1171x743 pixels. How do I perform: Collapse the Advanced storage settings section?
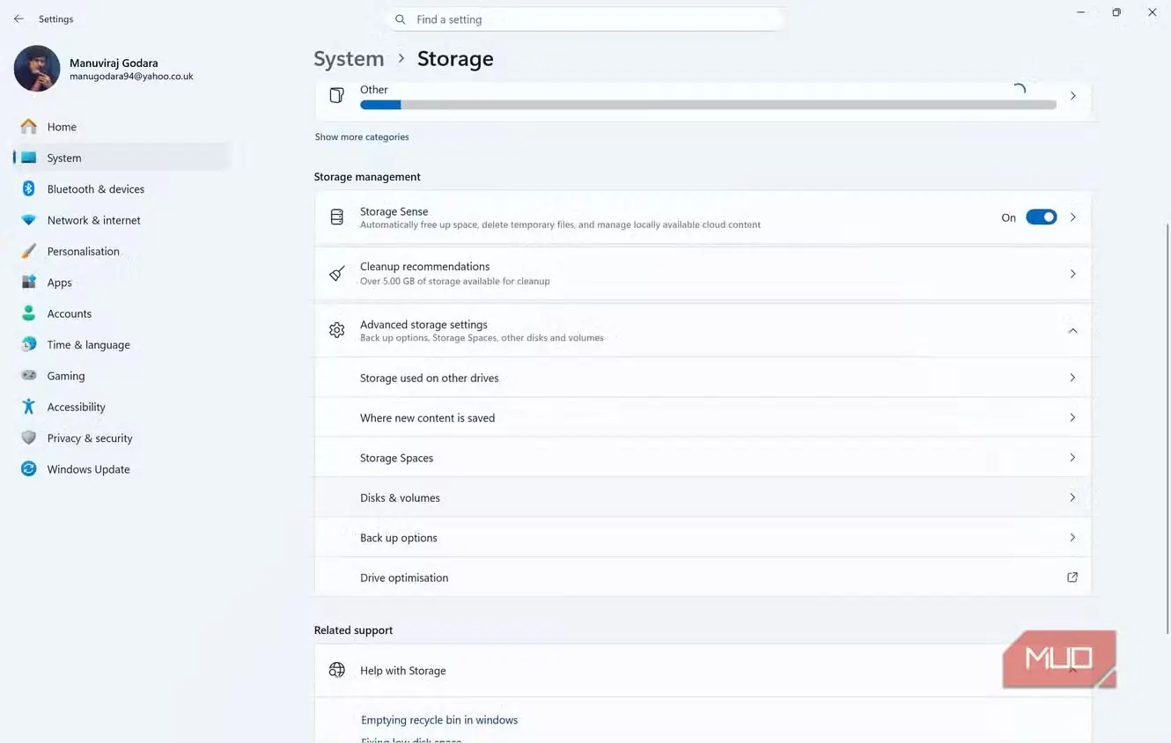point(1072,330)
